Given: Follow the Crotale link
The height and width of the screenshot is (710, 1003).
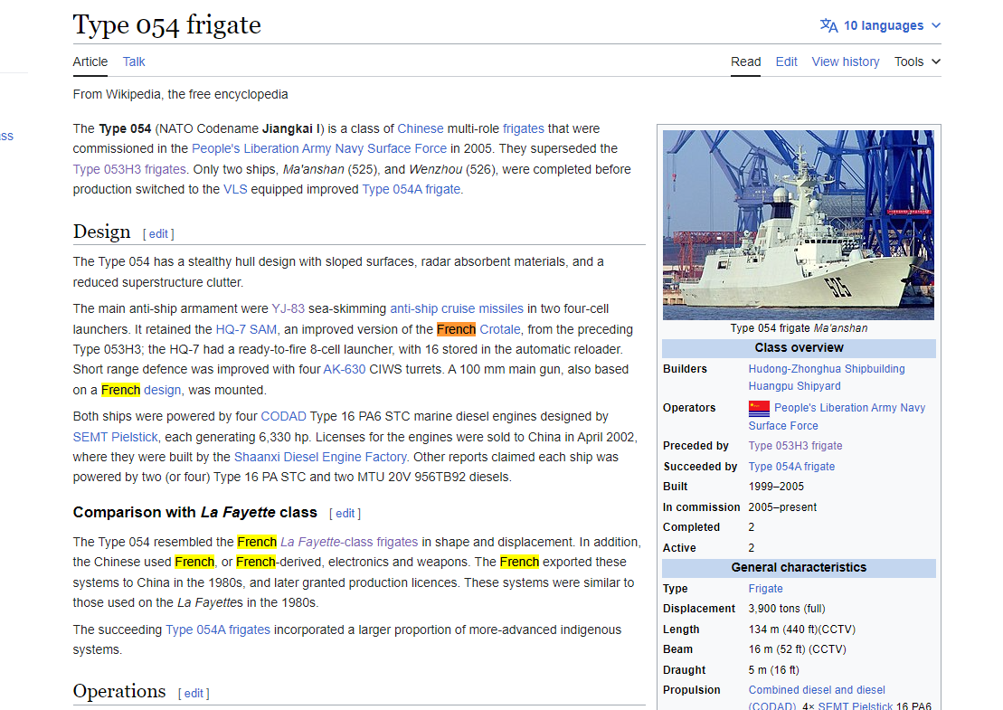Looking at the screenshot, I should [x=500, y=329].
